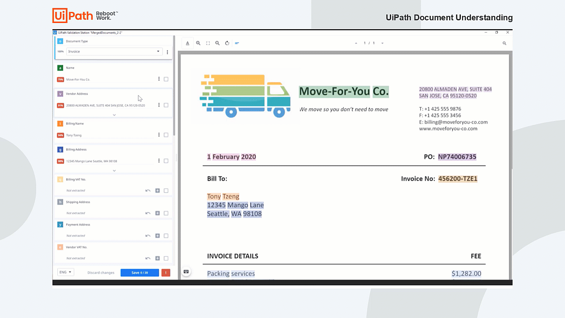565x318 pixels.
Task: Select the highlighted invoice number 456200-TZE1
Action: click(458, 179)
